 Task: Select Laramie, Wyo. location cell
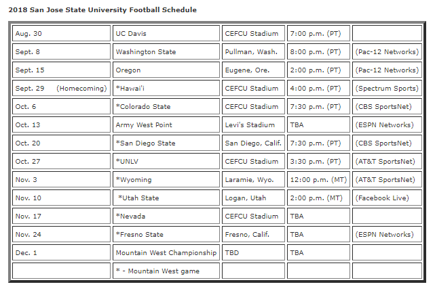point(251,180)
